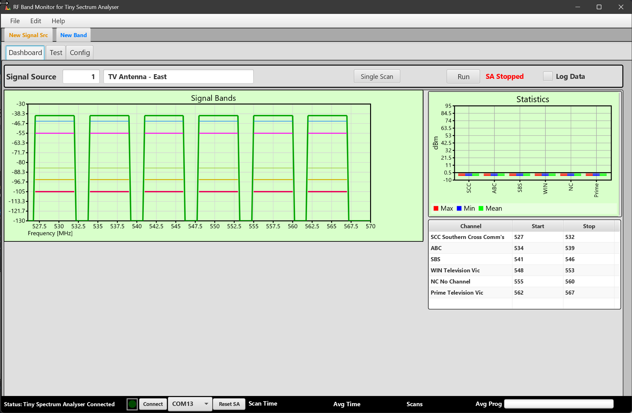Click the blue Min legend swatch

point(459,208)
